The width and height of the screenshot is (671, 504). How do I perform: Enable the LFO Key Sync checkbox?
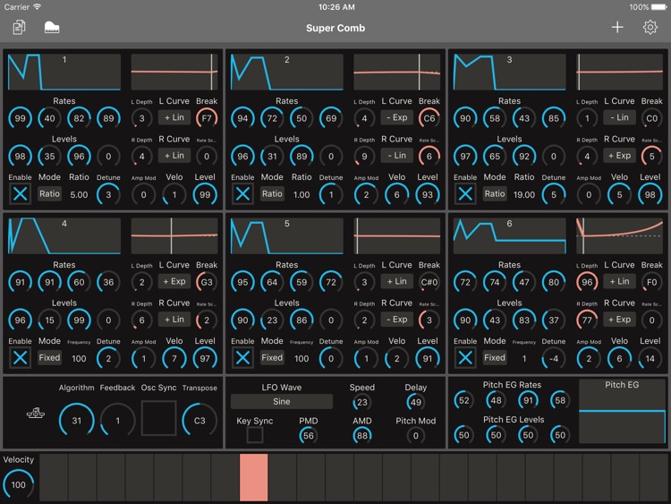point(255,435)
